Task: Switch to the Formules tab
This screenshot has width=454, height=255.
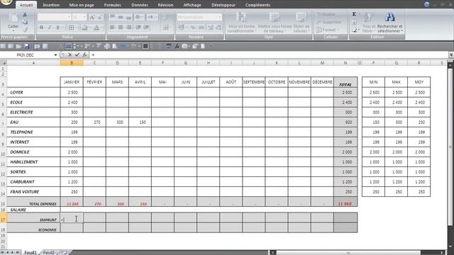Action: point(112,5)
